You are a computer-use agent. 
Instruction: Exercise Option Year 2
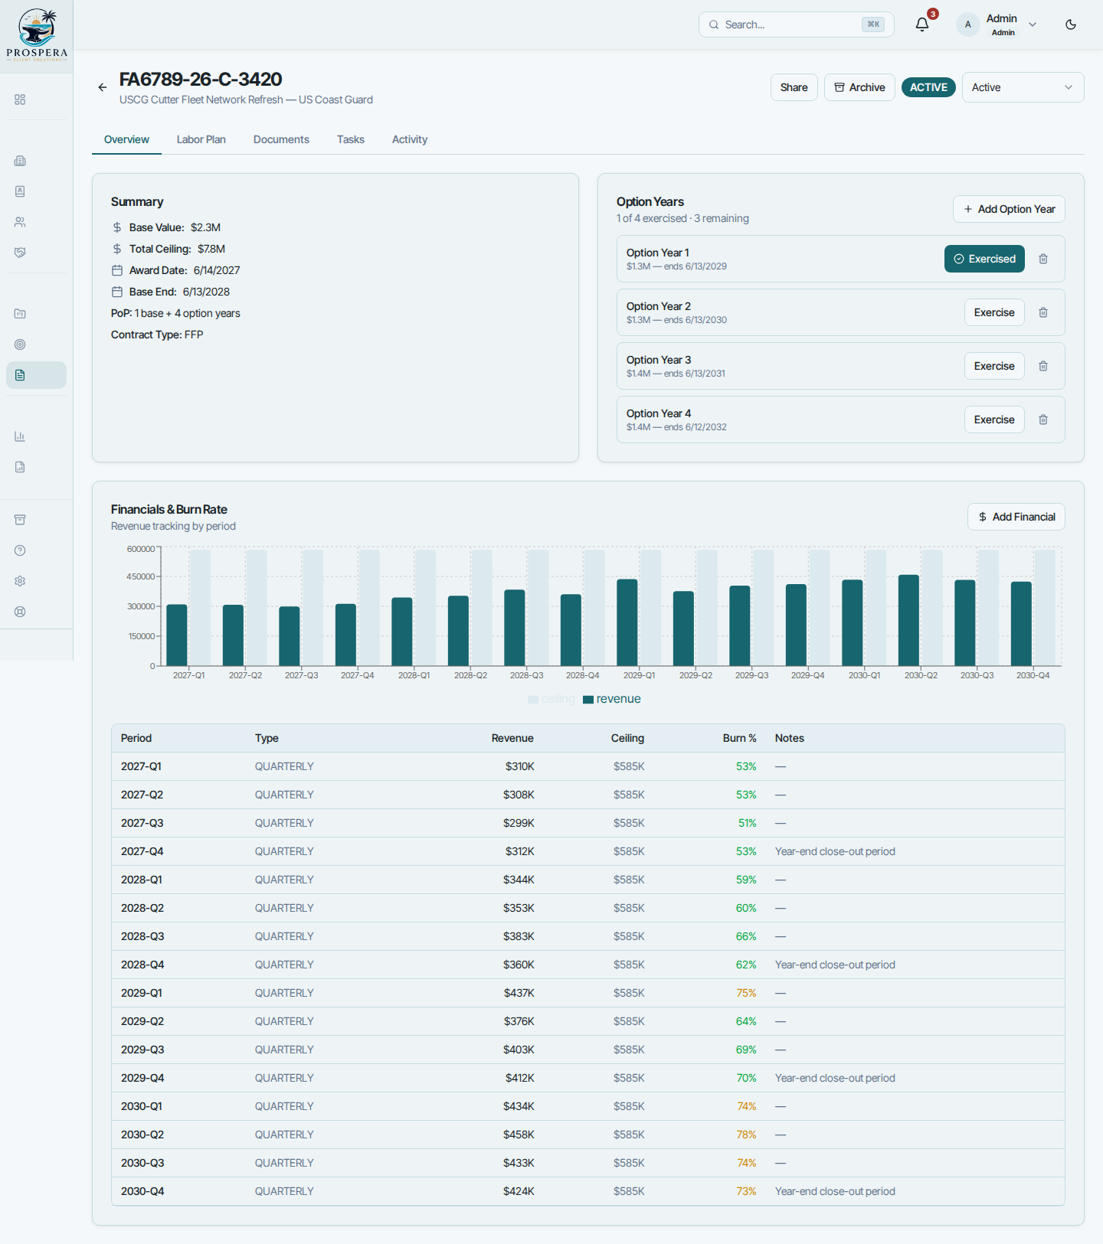click(994, 312)
